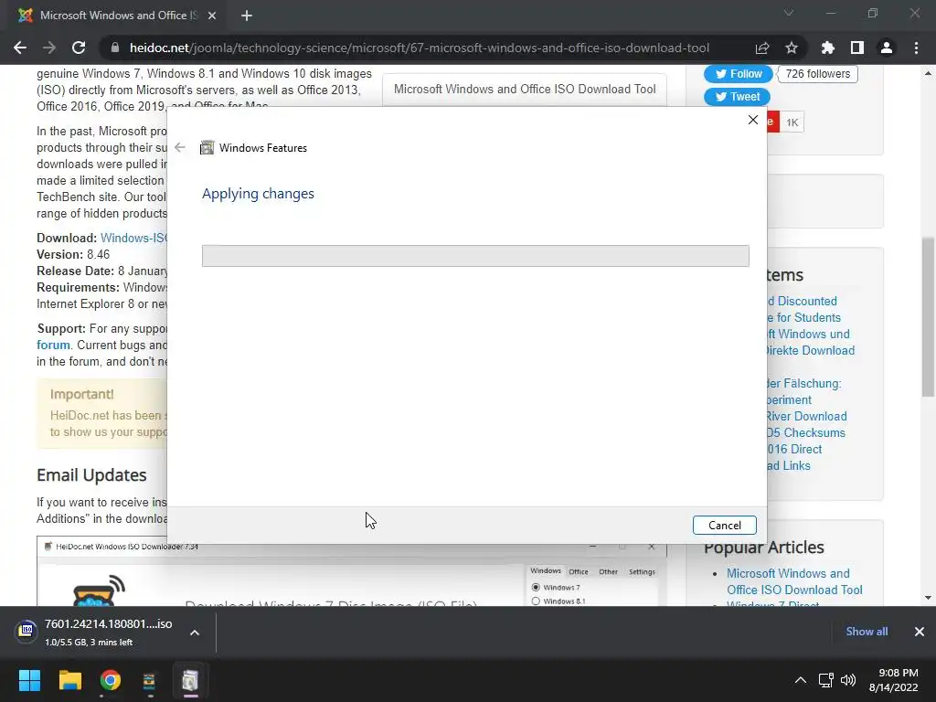
Task: Open the clock showing 9:08 PM
Action: 894,680
